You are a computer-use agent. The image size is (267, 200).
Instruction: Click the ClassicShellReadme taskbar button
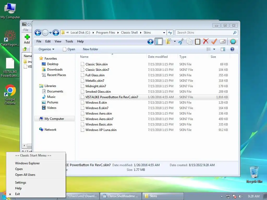point(120,196)
